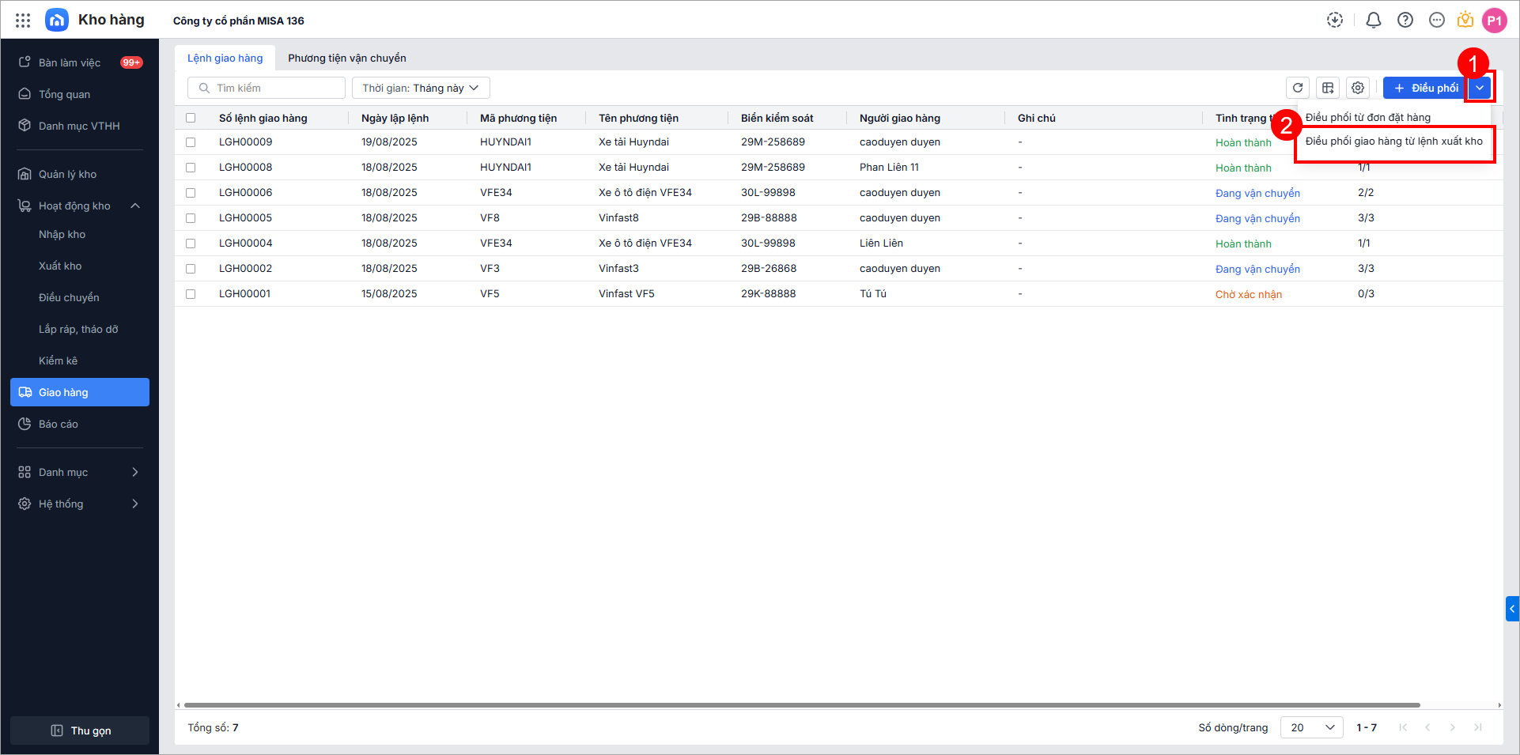Click the Giao hàng truck icon
This screenshot has width=1520, height=755.
pos(25,392)
